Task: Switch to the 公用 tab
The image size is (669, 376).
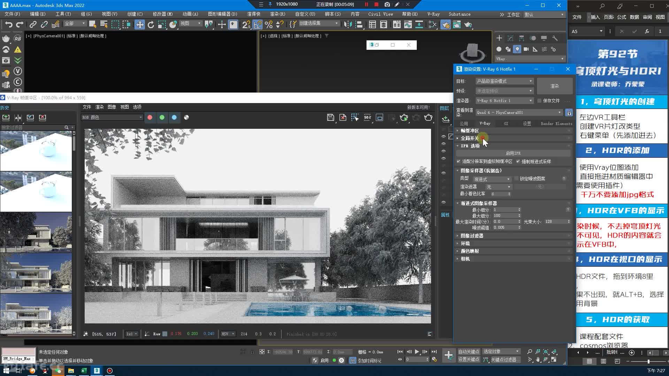Action: (464, 124)
